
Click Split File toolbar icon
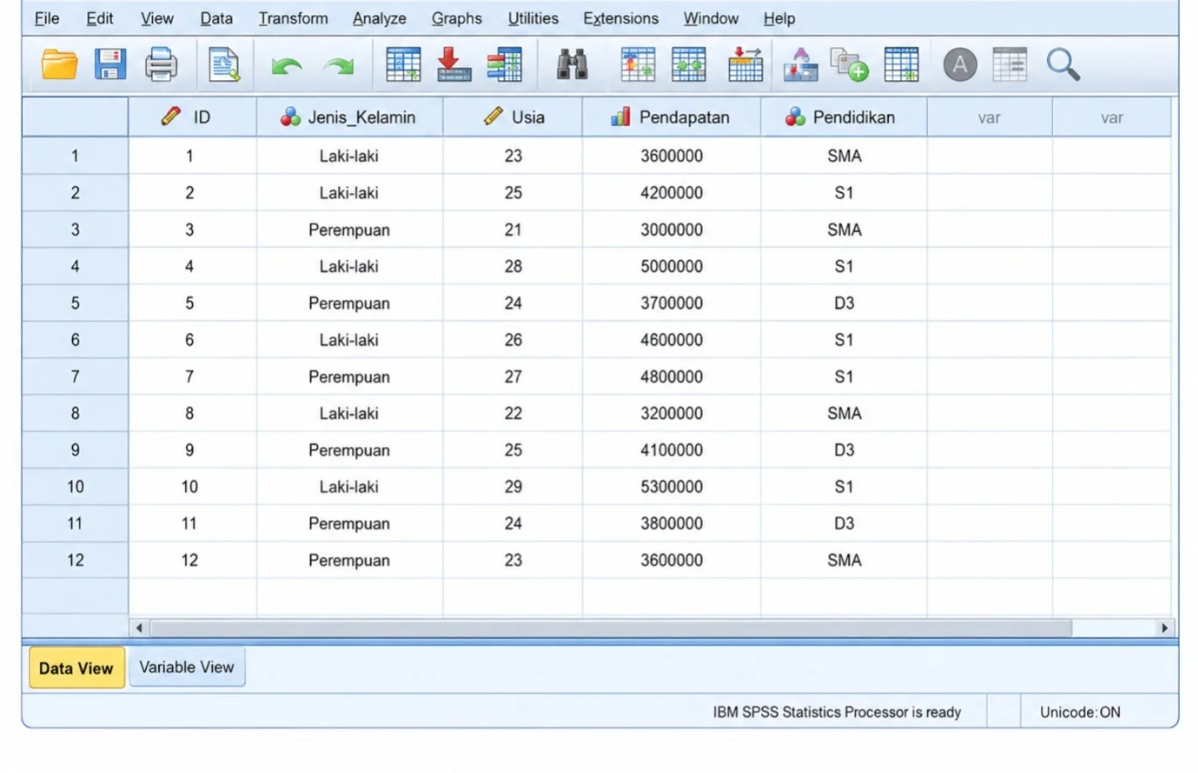[745, 65]
